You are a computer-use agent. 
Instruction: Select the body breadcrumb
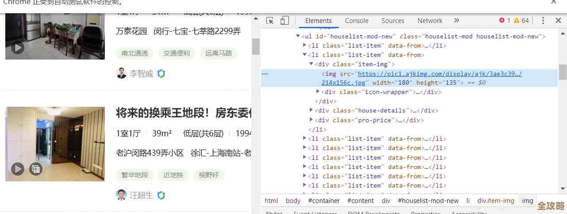(293, 200)
